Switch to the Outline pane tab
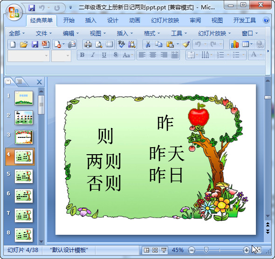This screenshot has width=275, height=259. (x=20, y=82)
